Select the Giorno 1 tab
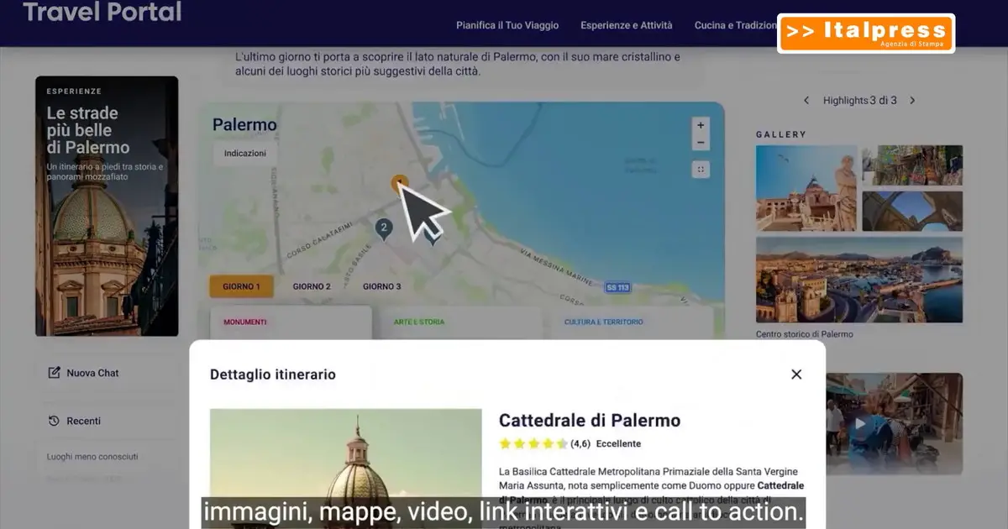Image resolution: width=1008 pixels, height=529 pixels. [241, 286]
